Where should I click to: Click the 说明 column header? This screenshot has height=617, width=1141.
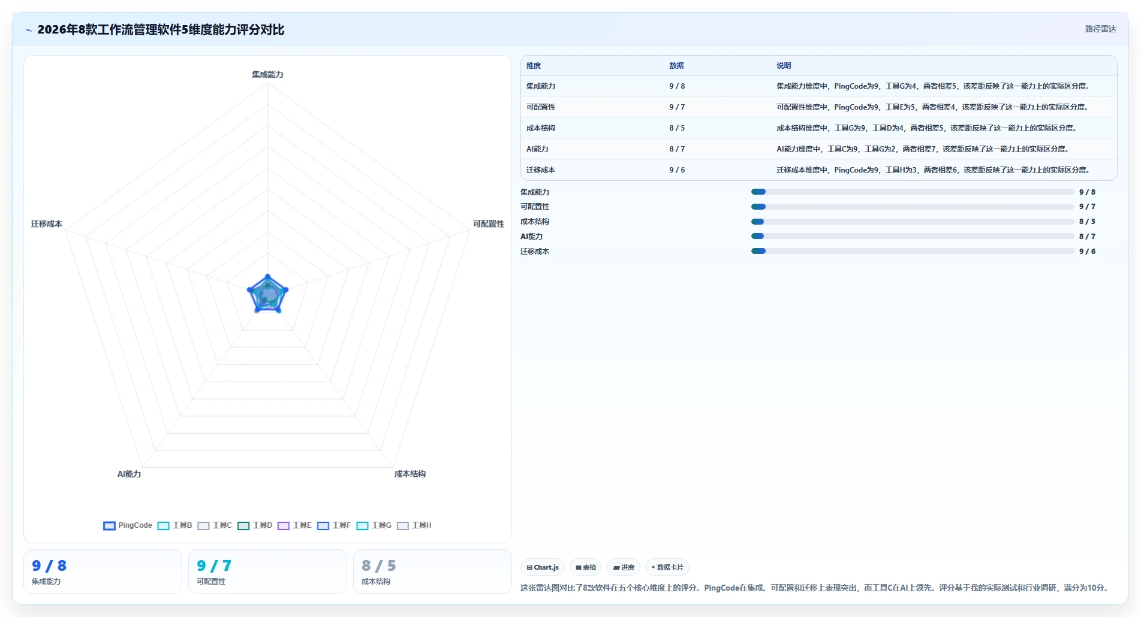[784, 66]
